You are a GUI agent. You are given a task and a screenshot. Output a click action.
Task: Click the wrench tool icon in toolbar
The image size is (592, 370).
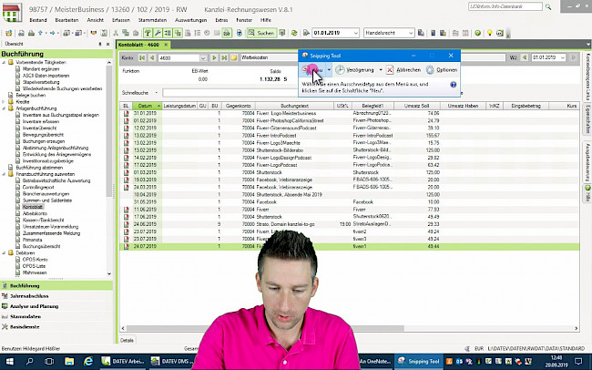click(158, 33)
